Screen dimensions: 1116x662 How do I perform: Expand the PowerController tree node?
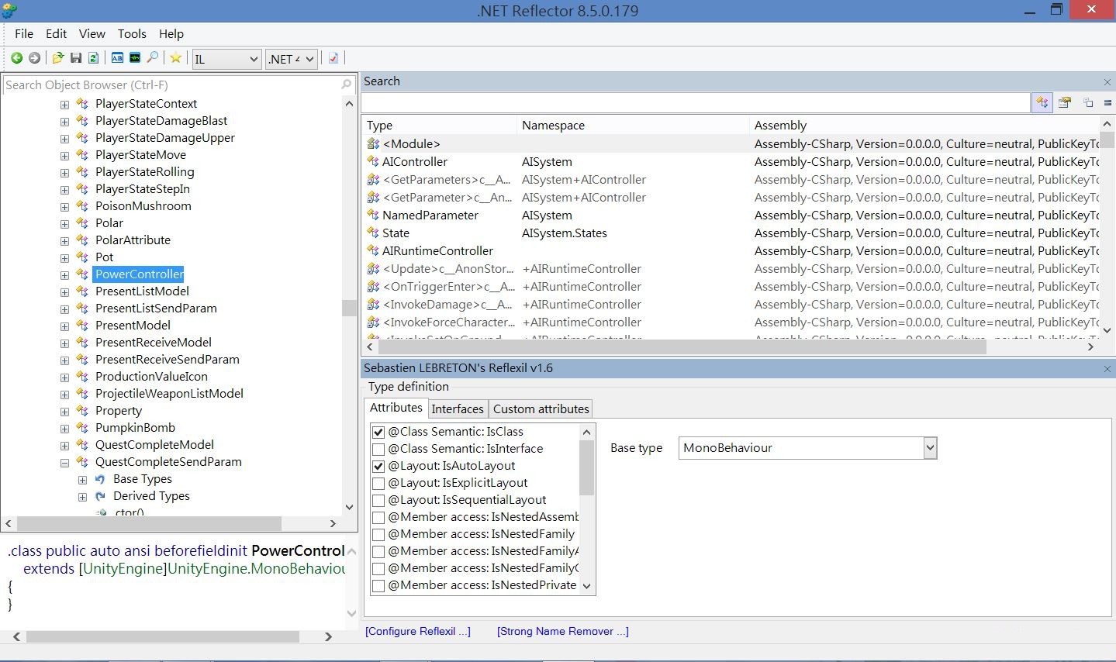pyautogui.click(x=64, y=274)
